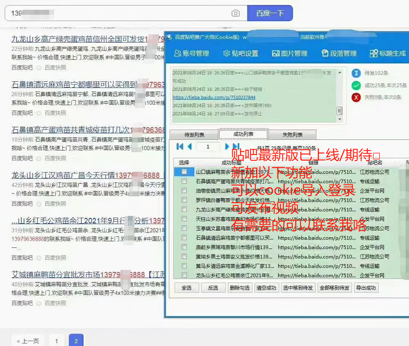This screenshot has height=346, width=409.
Task: Click the log scrollbar thumb
Action: [x=340, y=111]
